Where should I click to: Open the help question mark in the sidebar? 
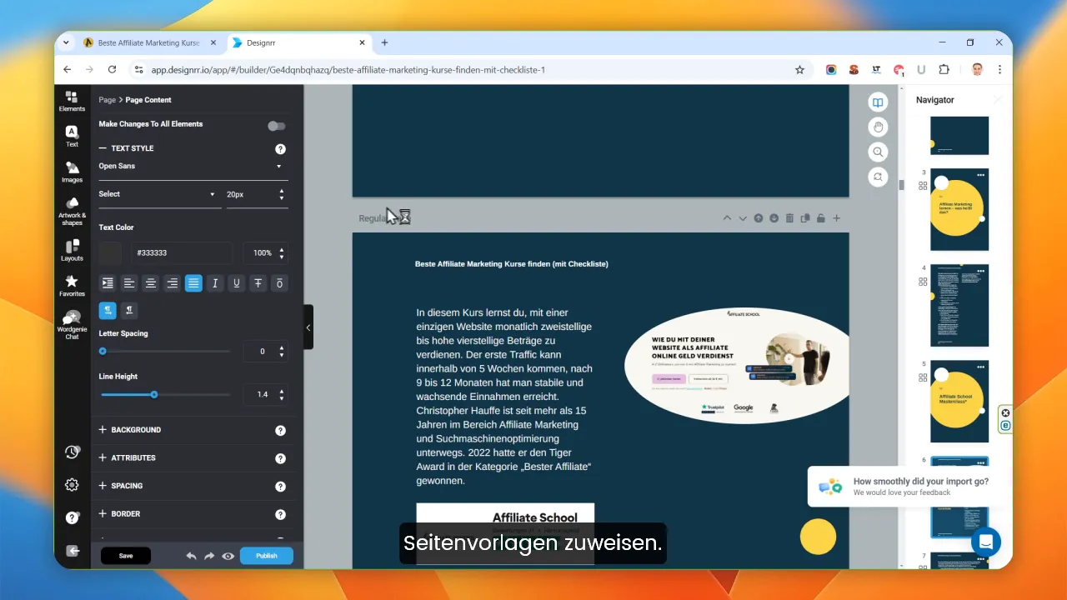[x=72, y=517]
